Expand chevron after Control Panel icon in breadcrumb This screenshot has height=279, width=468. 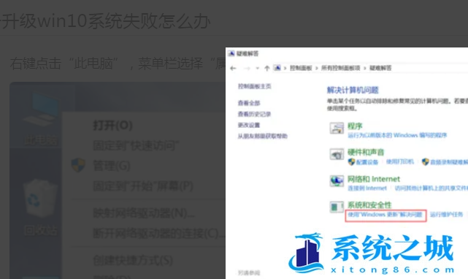point(285,68)
